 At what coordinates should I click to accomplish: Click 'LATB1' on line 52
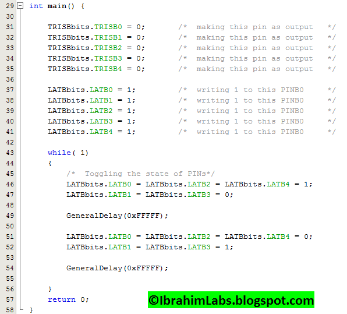[120, 247]
